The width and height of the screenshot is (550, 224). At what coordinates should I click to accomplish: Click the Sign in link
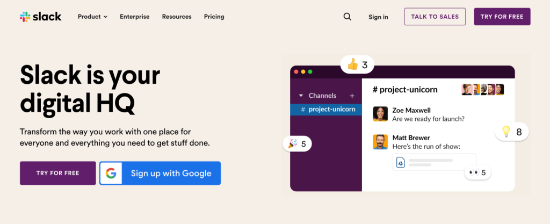[x=378, y=17]
